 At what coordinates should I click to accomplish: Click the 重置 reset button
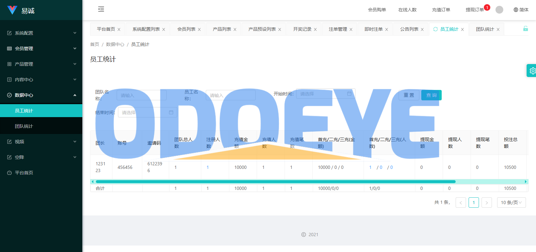(x=409, y=95)
